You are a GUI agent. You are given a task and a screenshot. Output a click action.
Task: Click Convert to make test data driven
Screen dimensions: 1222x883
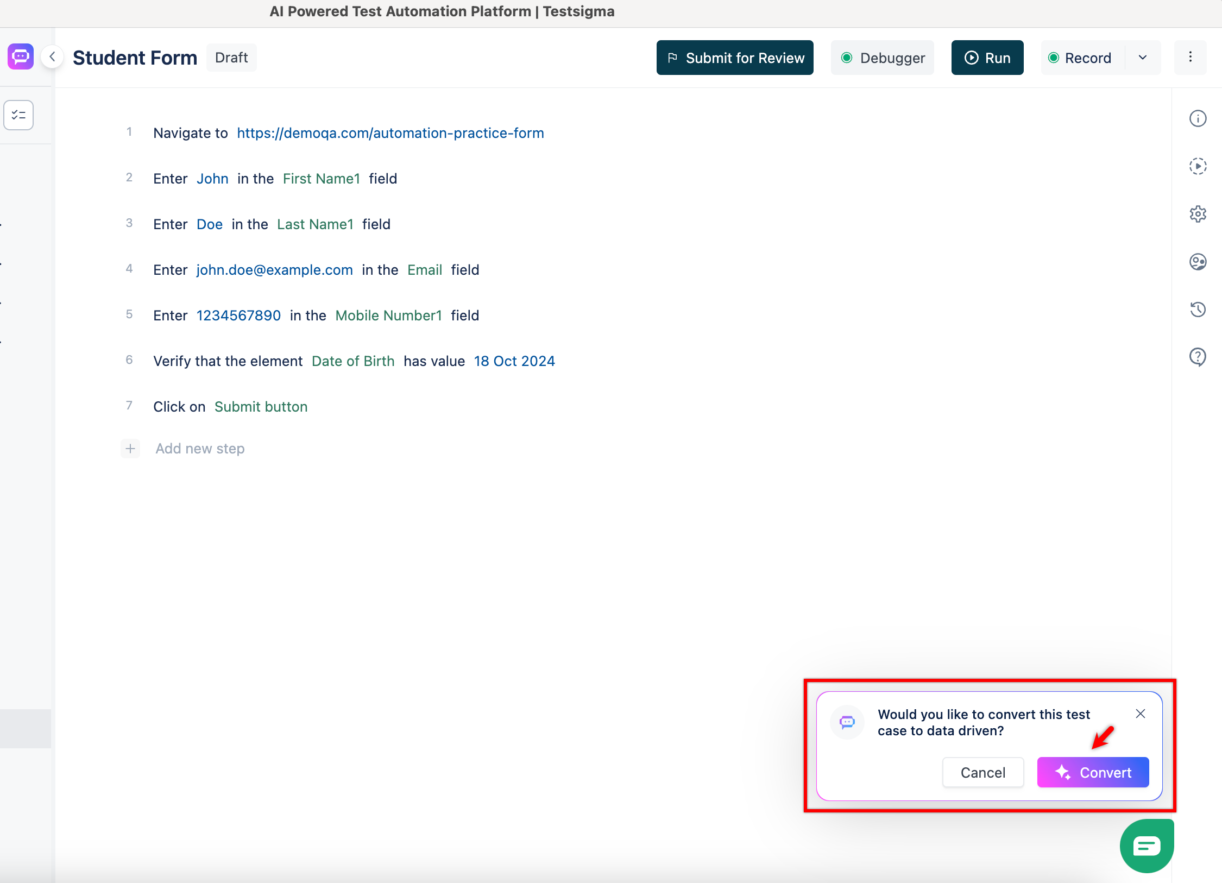coord(1093,772)
